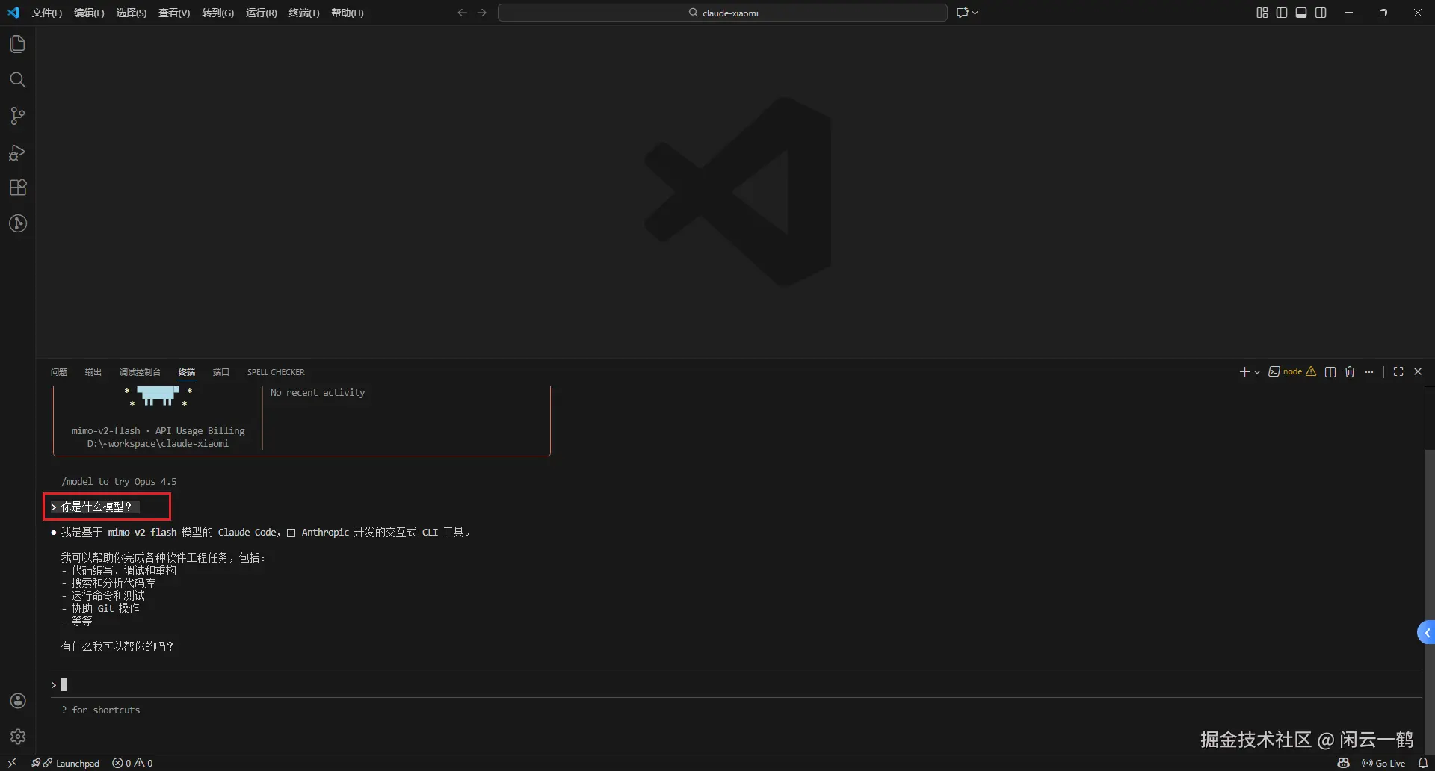
Task: Open the Explorer view in activity bar
Action: pyautogui.click(x=18, y=44)
